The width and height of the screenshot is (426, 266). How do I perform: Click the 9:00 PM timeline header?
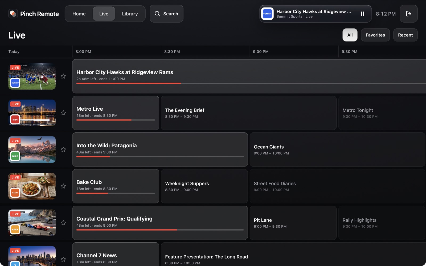tap(261, 52)
